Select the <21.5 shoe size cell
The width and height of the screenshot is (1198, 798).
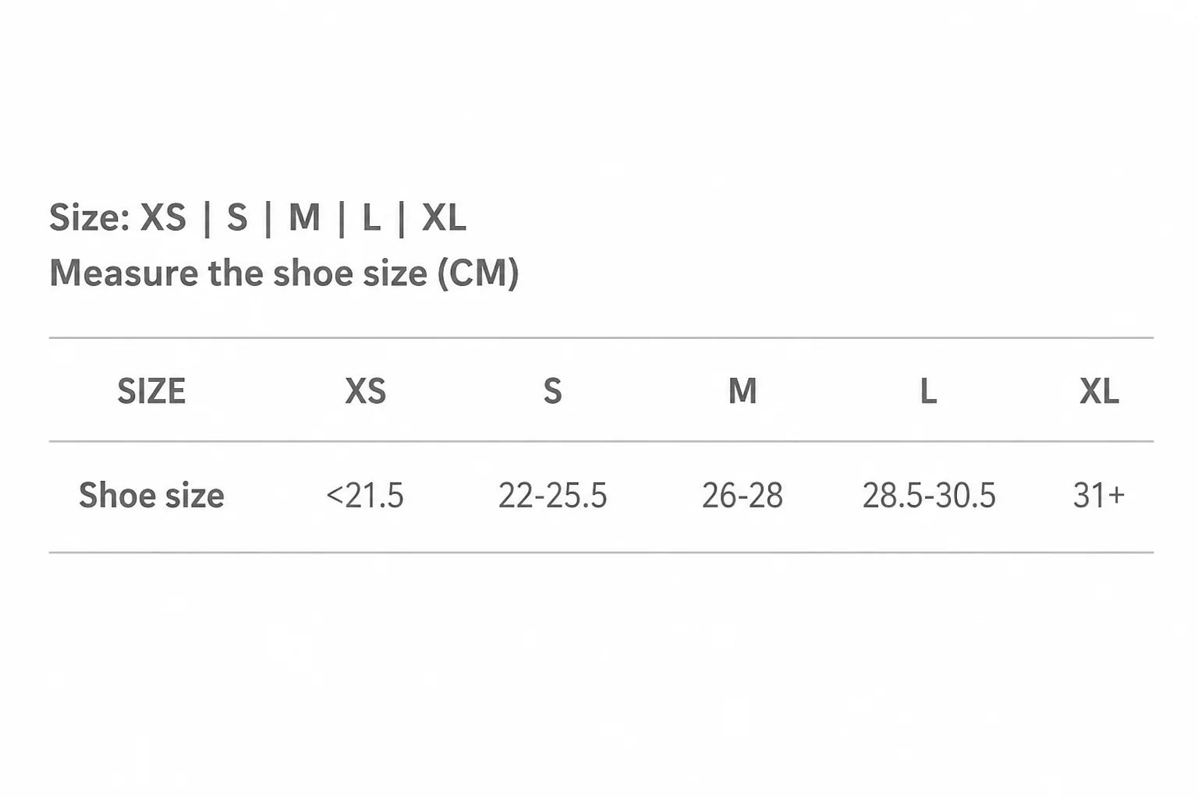(365, 496)
